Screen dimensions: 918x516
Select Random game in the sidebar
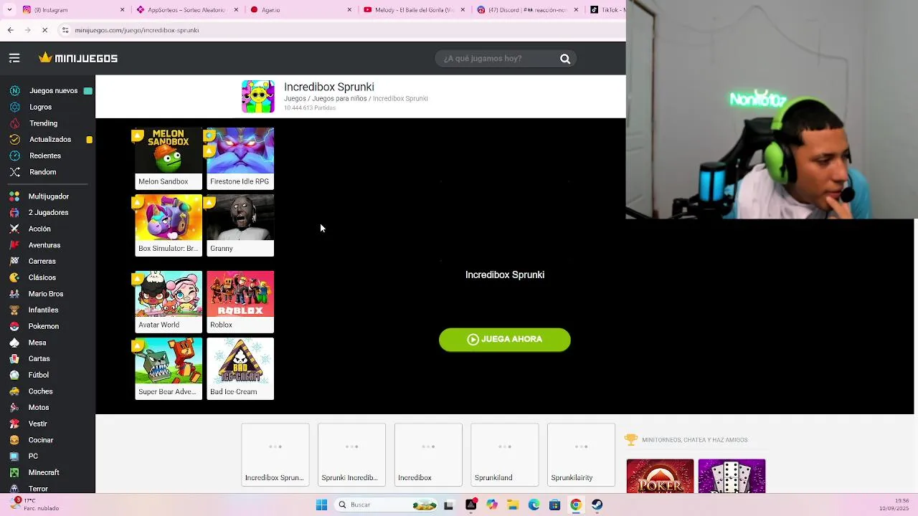click(42, 172)
